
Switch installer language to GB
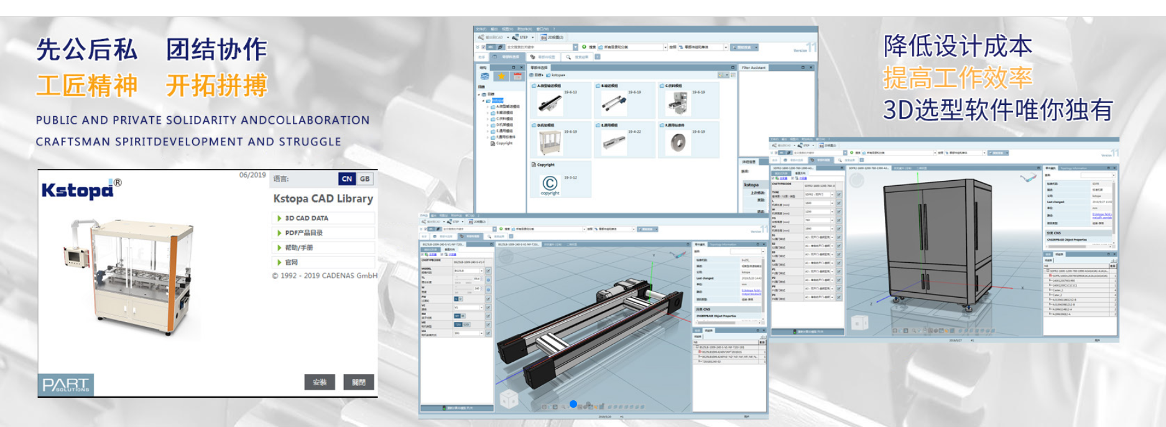coord(365,179)
